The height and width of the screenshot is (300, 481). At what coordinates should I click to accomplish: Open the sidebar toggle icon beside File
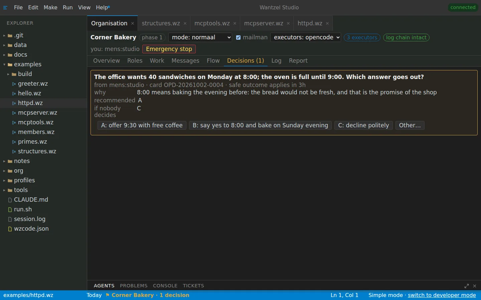coord(5,8)
